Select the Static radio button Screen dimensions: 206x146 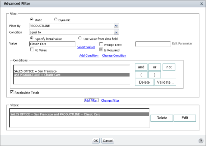(x=31, y=19)
